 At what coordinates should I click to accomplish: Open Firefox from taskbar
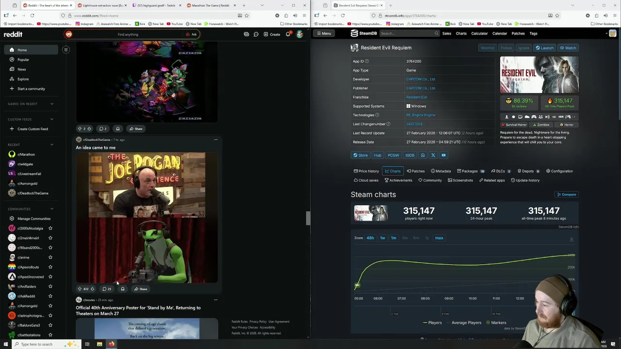click(x=112, y=344)
